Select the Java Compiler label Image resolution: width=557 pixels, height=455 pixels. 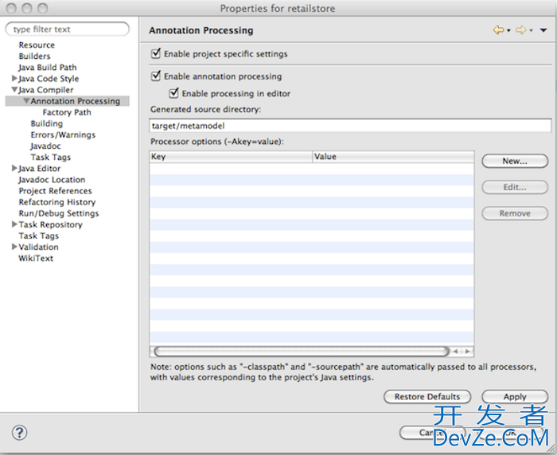point(46,90)
